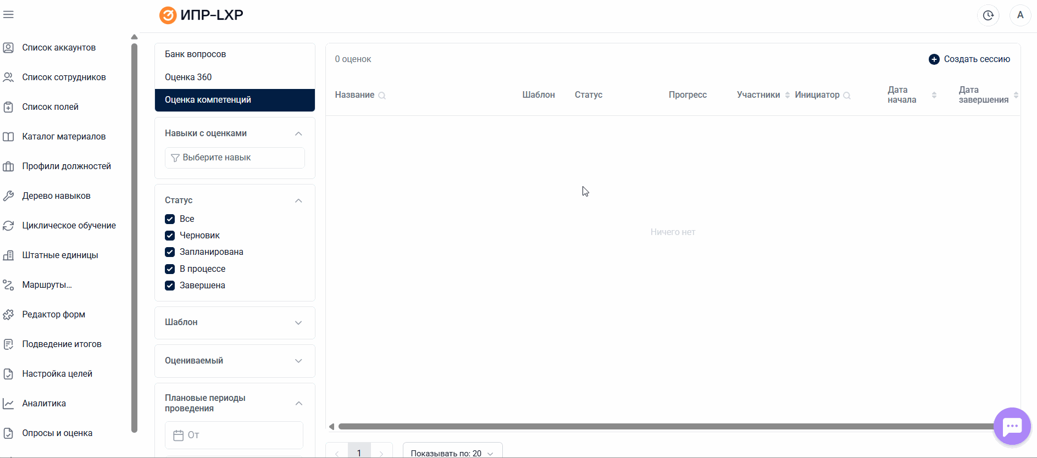Uncheck the Завершена checkbox
The image size is (1037, 458).
[x=170, y=286]
